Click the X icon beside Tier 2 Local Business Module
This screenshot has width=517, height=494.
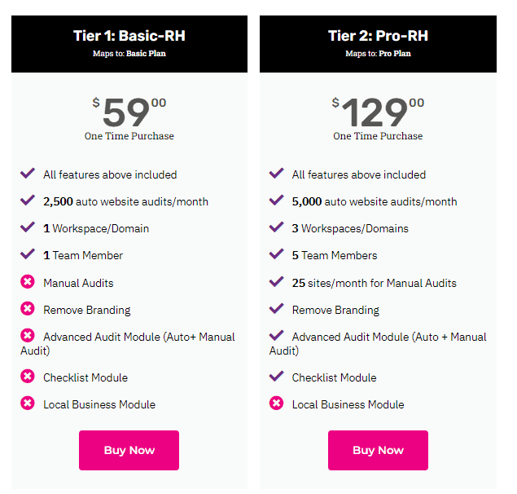(277, 404)
